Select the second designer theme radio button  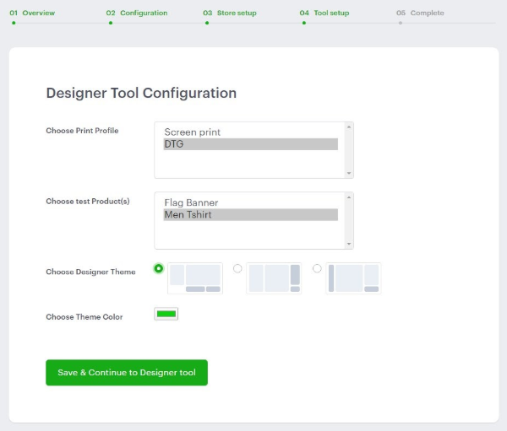pyautogui.click(x=237, y=268)
